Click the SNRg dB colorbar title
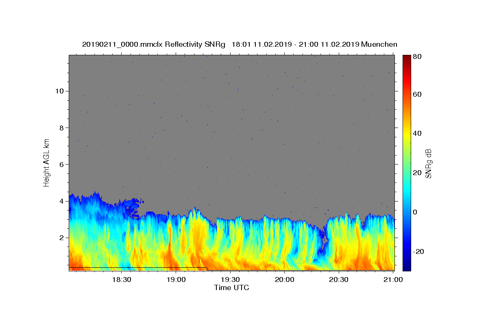The image size is (488, 325). pos(428,163)
